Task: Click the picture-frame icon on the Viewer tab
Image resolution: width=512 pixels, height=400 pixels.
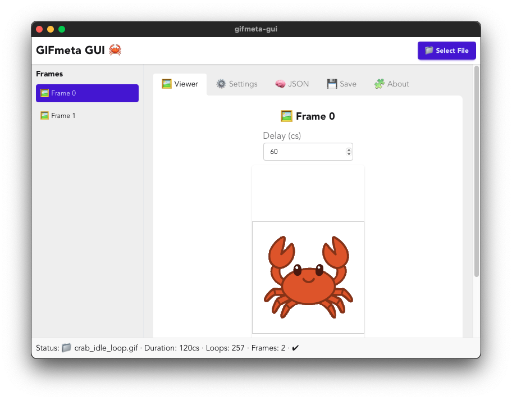Action: click(167, 83)
